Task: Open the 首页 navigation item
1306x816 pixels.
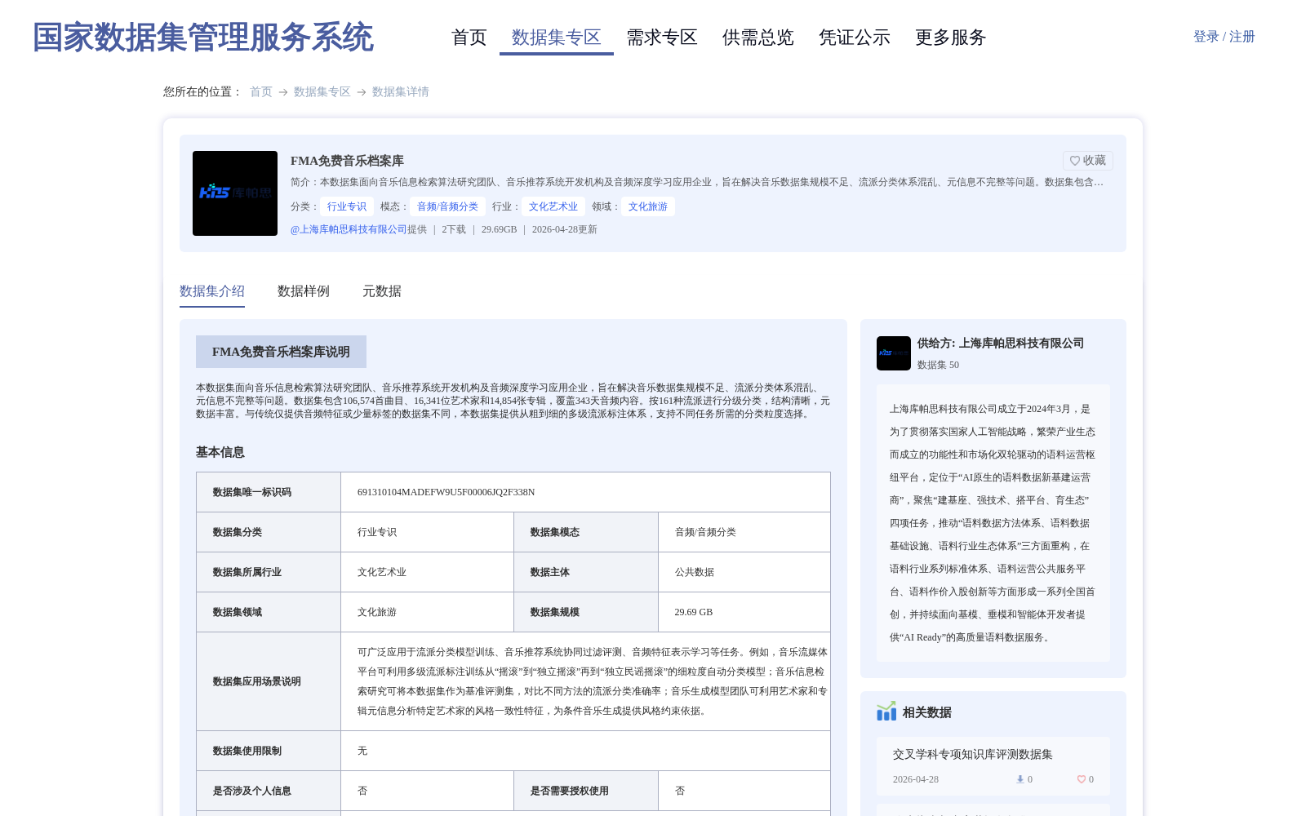Action: (469, 38)
